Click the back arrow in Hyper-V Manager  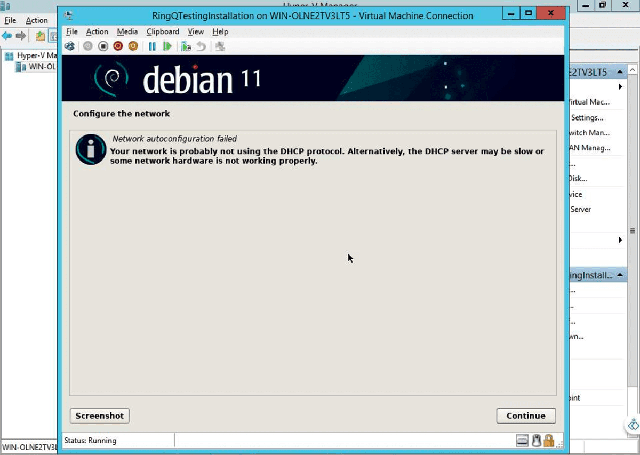[x=6, y=35]
